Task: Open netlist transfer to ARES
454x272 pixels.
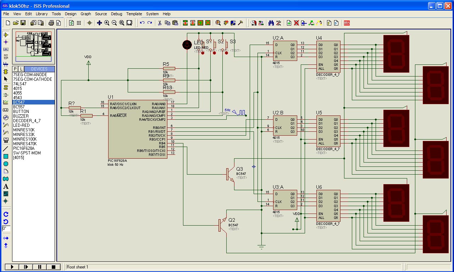Action: click(x=347, y=23)
